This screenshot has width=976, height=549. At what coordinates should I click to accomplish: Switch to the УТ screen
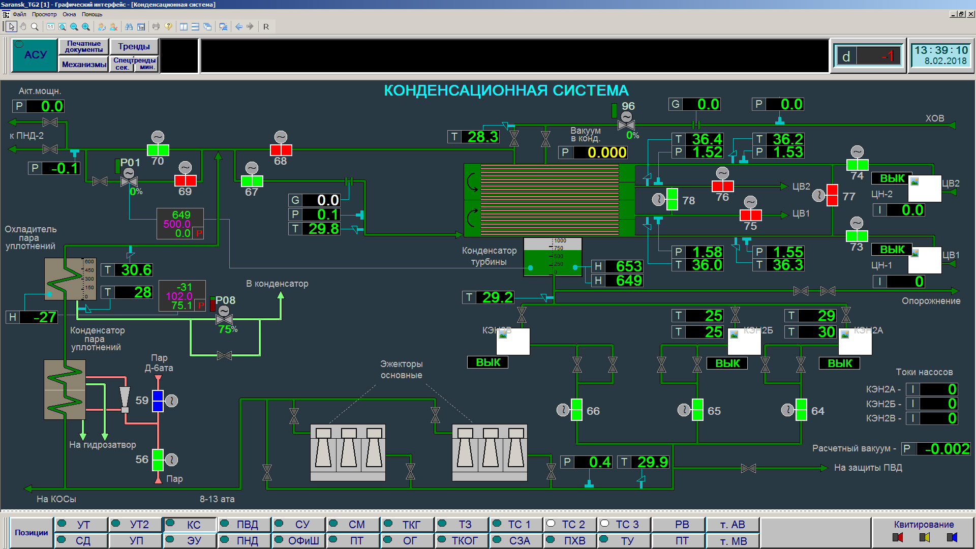coord(81,525)
